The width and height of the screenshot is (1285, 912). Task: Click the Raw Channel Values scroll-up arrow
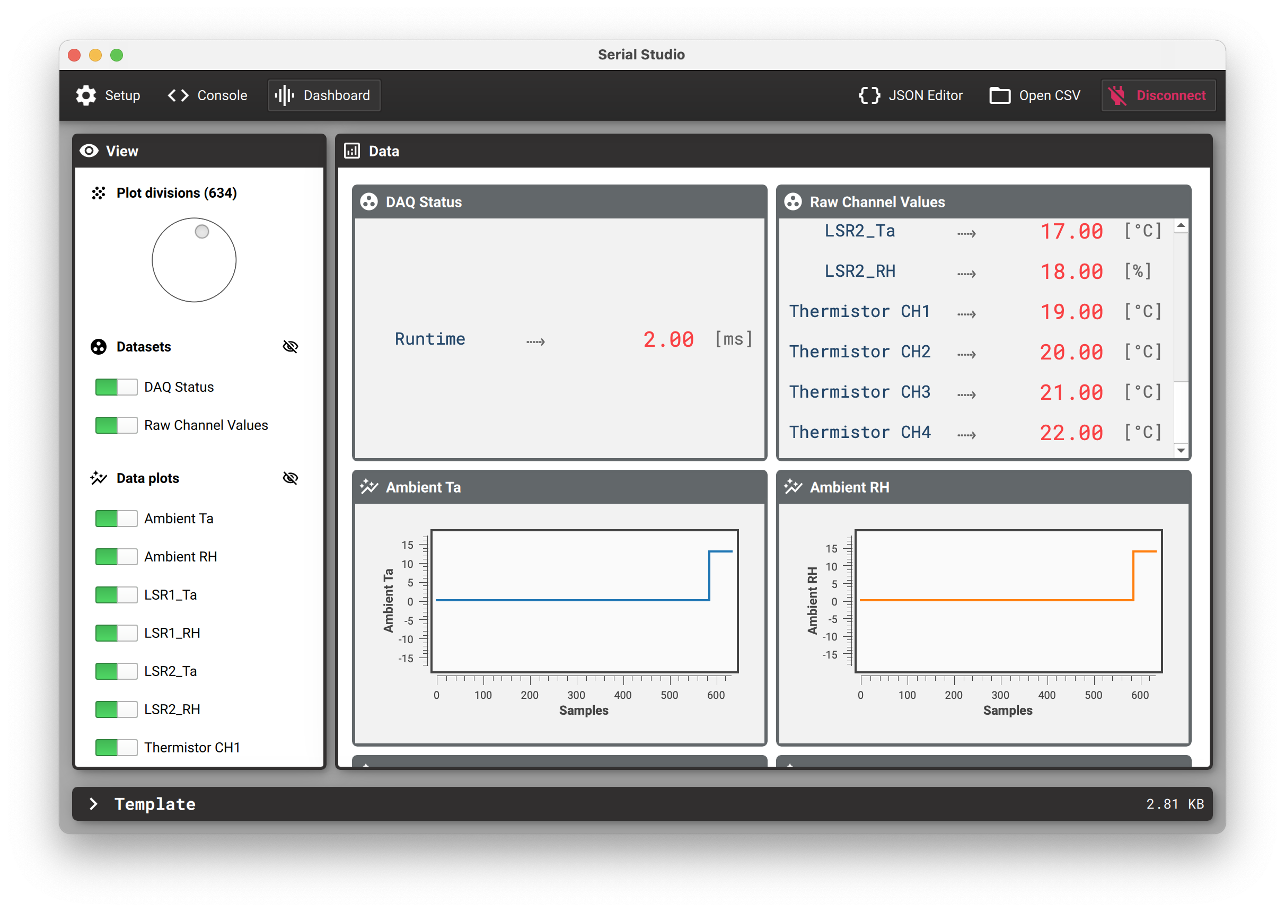click(x=1181, y=226)
